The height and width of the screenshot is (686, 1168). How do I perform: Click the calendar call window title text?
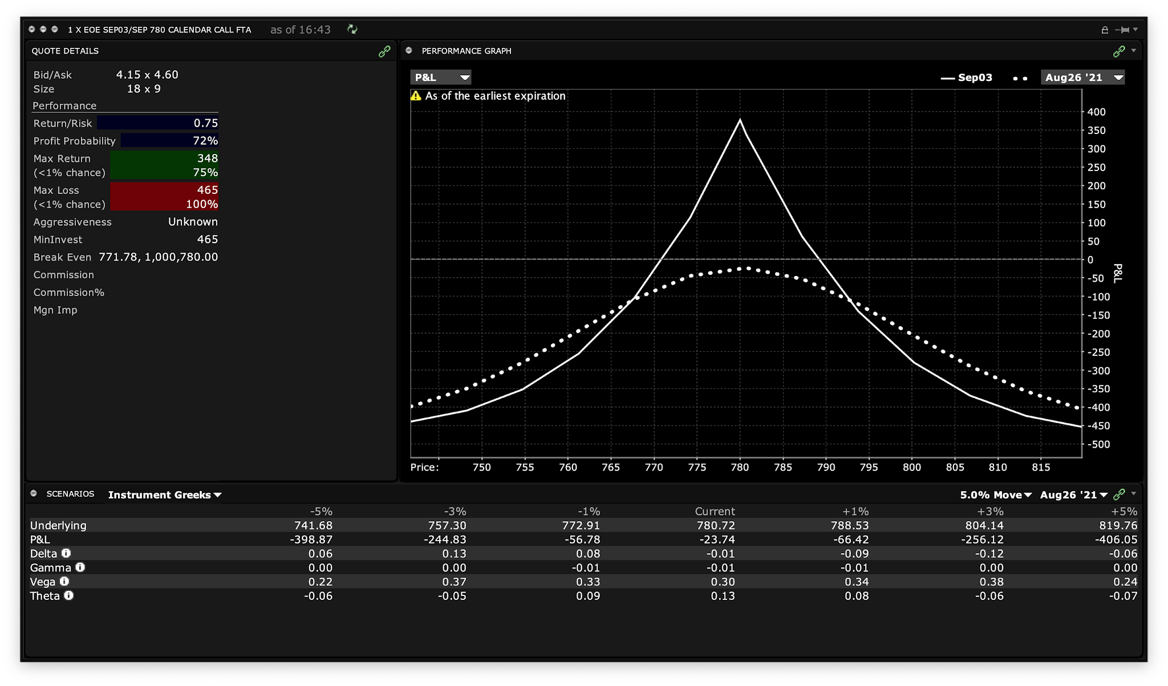(x=159, y=30)
